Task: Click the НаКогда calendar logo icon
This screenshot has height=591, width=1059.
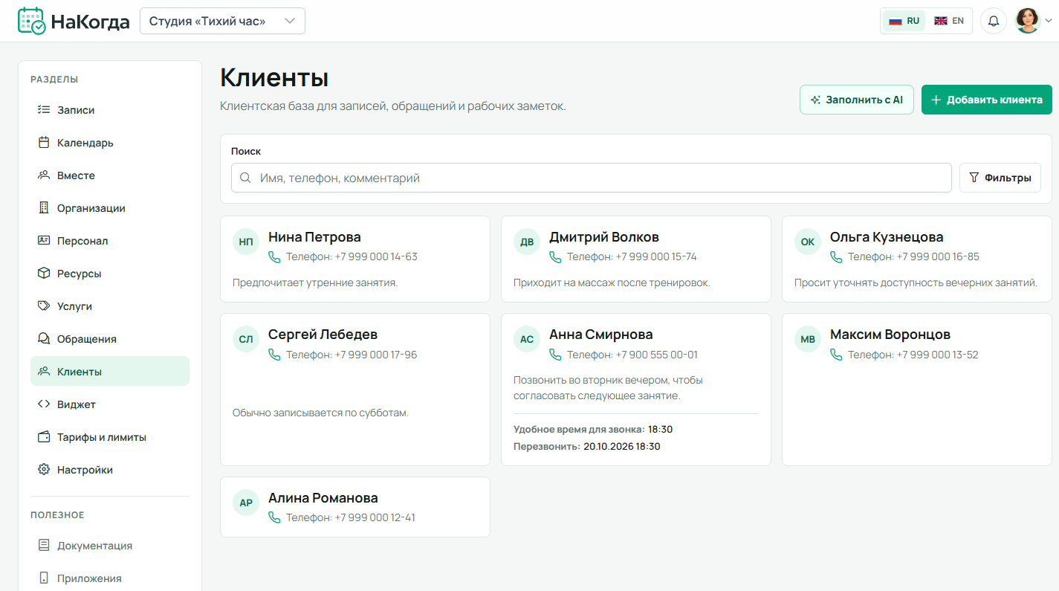Action: pyautogui.click(x=31, y=21)
